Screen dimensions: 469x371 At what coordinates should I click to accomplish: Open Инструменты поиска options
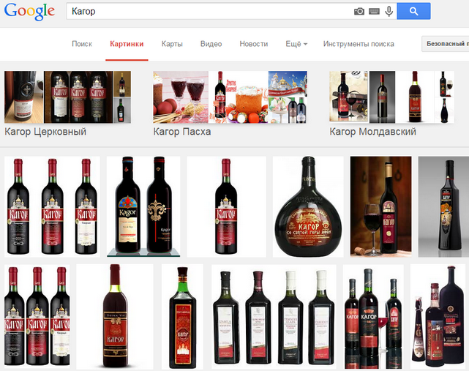pos(359,44)
